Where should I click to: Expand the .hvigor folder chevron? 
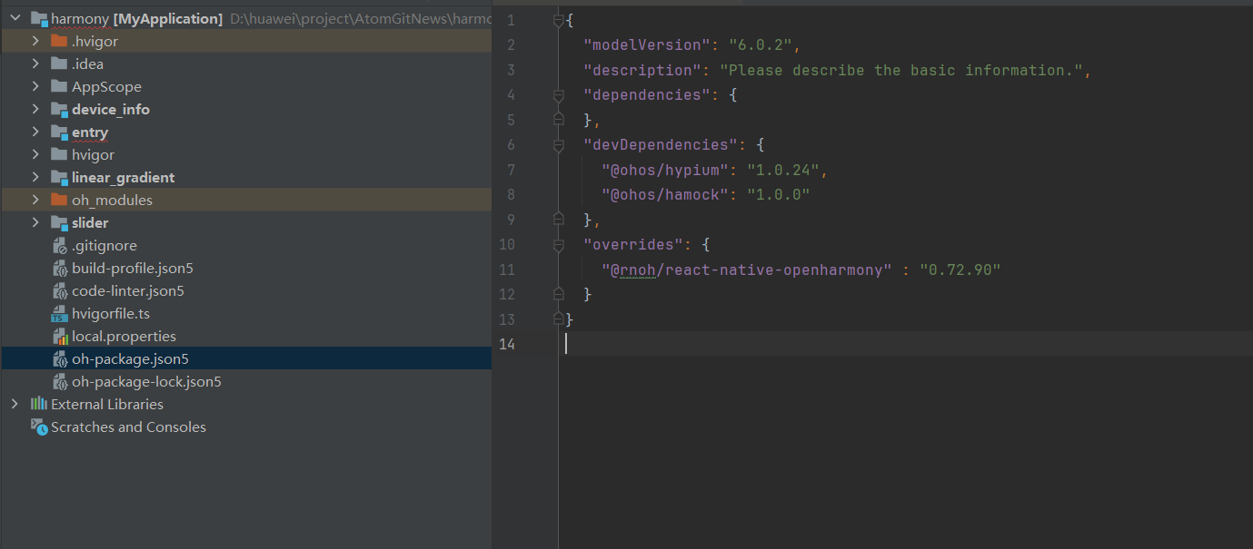[x=35, y=41]
